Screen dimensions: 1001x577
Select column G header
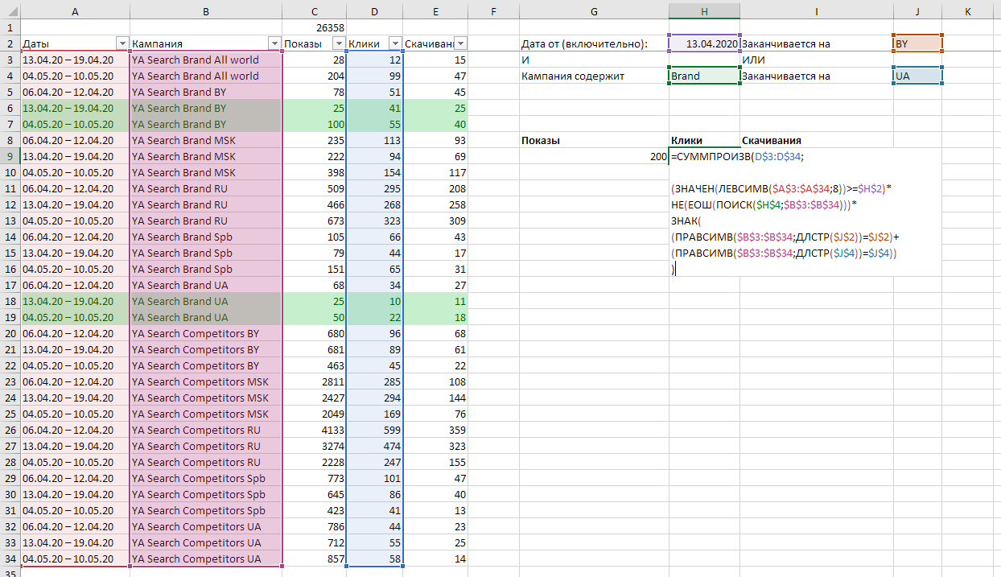(x=594, y=11)
